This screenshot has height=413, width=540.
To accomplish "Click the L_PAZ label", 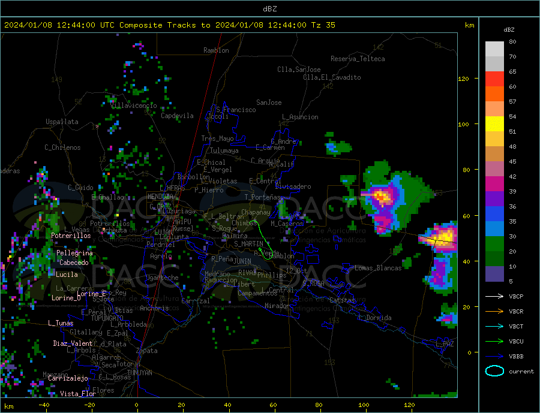I will pos(445,344).
